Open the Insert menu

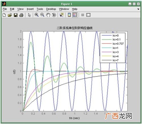coord(30,9)
